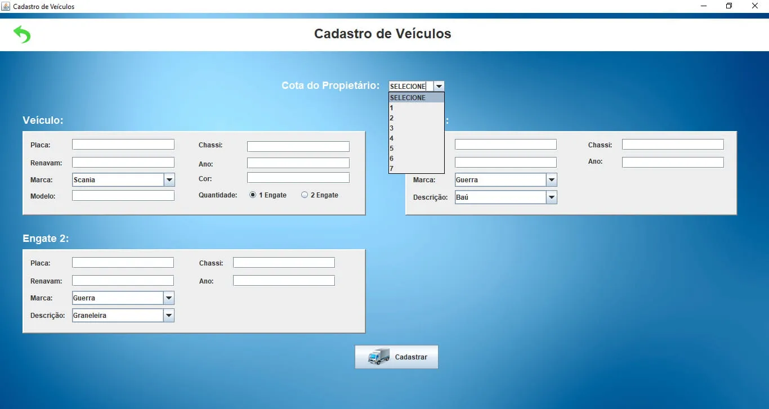Click the Quantidade: label
The height and width of the screenshot is (409, 769).
(218, 195)
